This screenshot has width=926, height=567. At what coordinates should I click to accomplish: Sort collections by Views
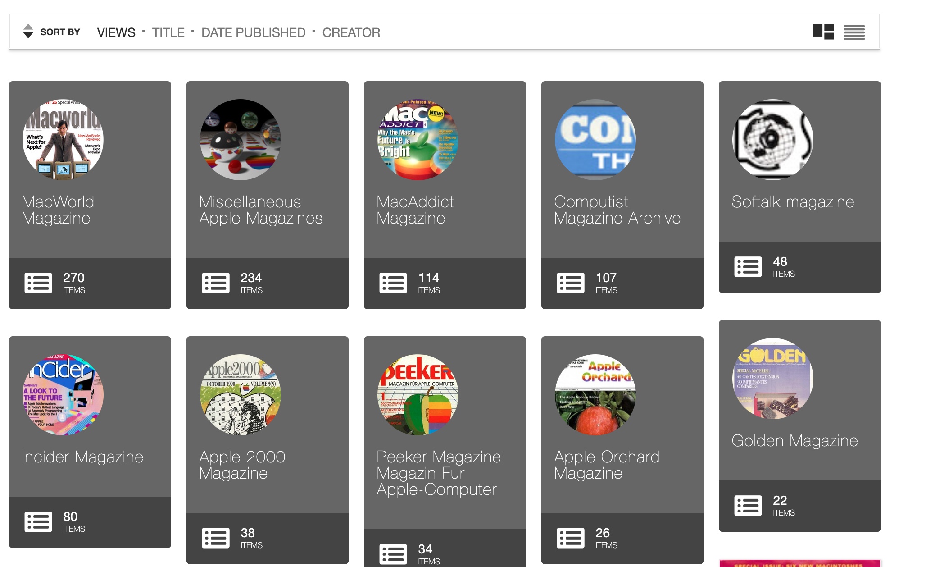(116, 32)
